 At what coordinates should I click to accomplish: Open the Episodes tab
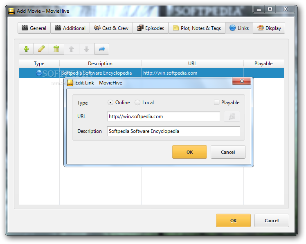[x=151, y=28]
